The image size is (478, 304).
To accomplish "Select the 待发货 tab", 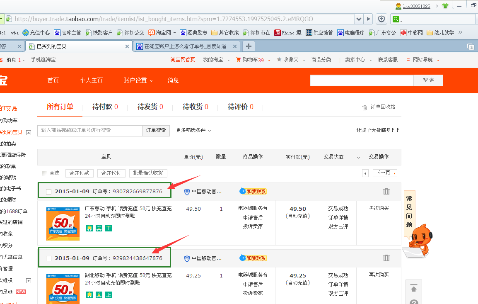I will tap(150, 107).
